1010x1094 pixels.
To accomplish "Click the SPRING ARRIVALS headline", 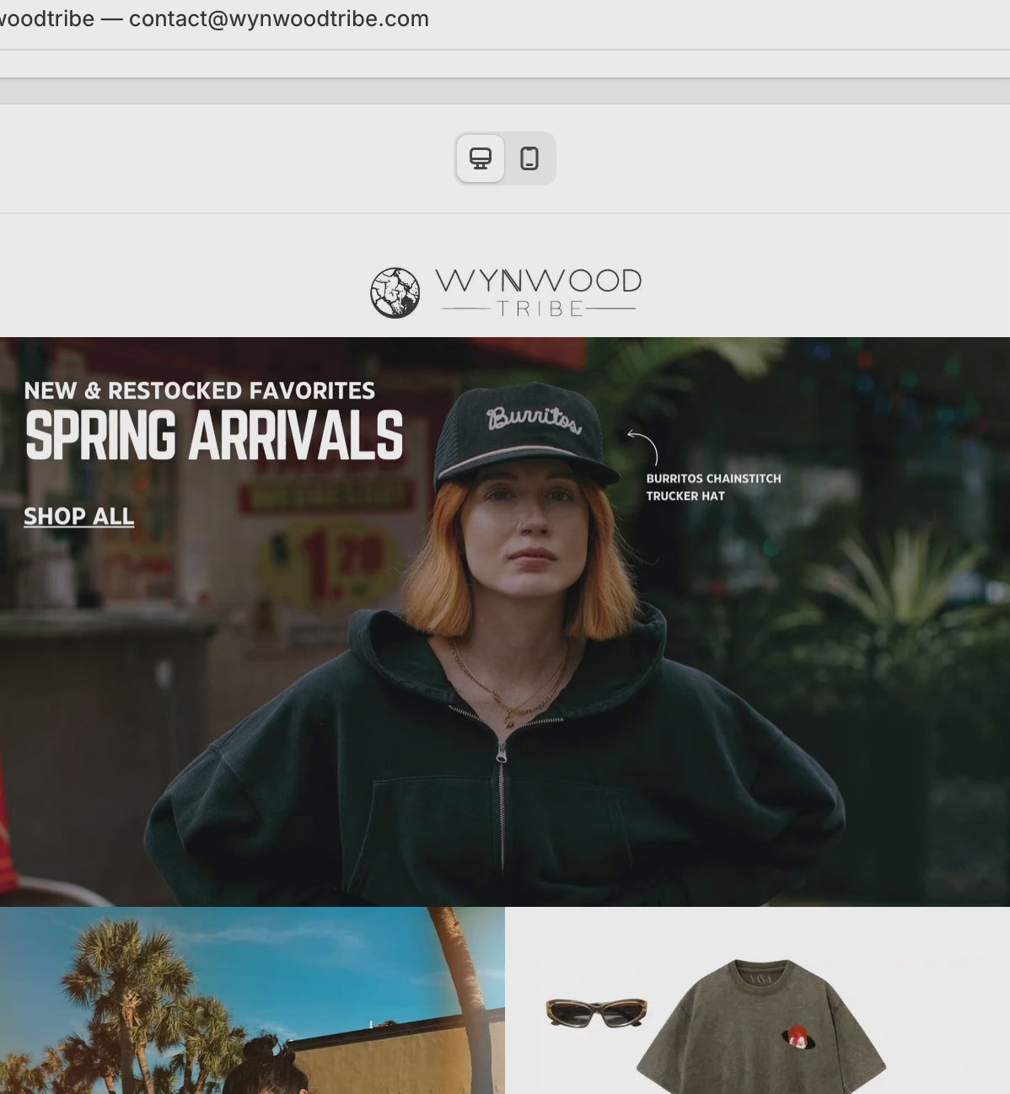I will pos(214,436).
